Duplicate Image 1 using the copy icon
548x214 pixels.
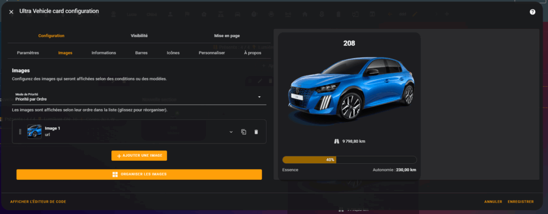point(243,132)
